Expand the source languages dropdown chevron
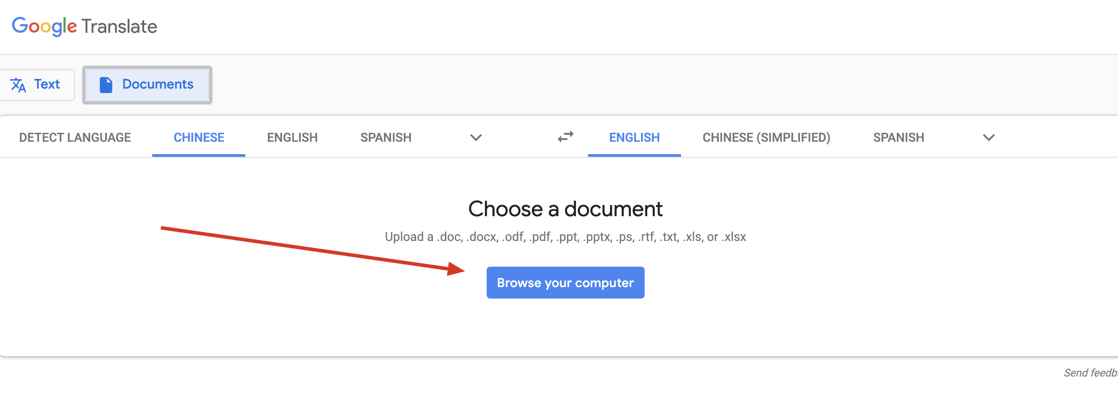1118x404 pixels. (476, 137)
